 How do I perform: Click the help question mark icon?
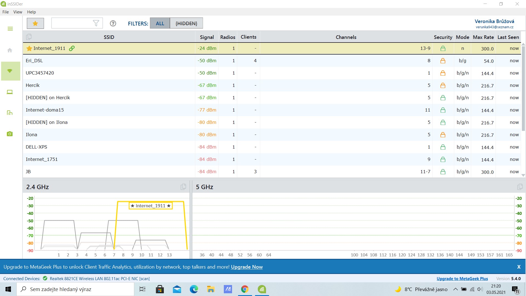tap(113, 23)
